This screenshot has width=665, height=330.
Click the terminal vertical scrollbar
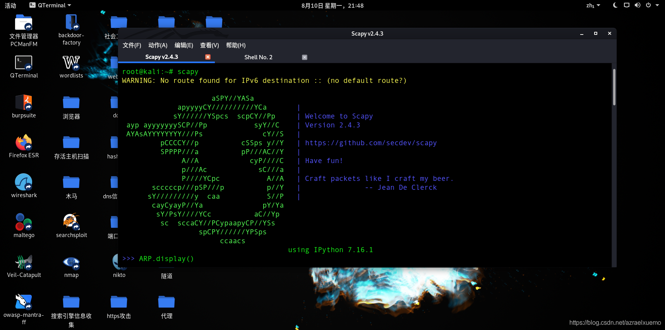click(614, 87)
